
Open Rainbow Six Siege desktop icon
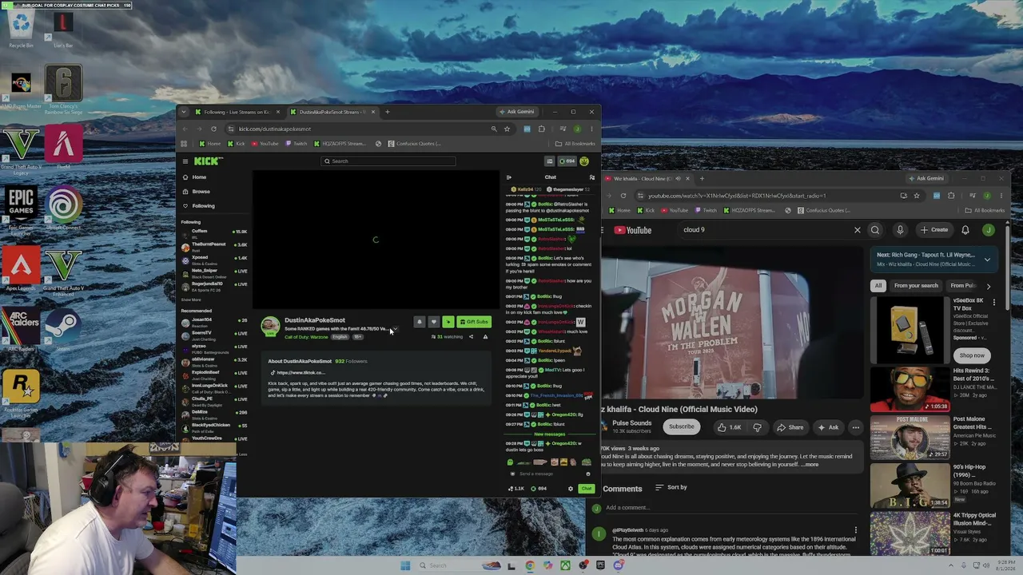(64, 88)
